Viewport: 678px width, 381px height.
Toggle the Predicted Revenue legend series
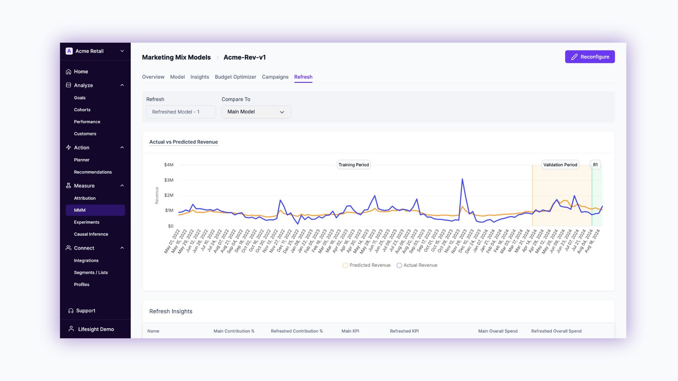coord(367,265)
